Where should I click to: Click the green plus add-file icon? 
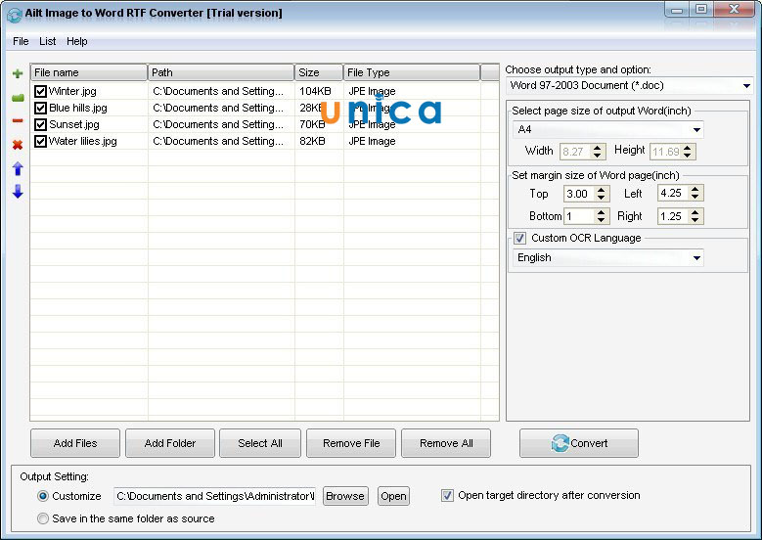pyautogui.click(x=18, y=74)
